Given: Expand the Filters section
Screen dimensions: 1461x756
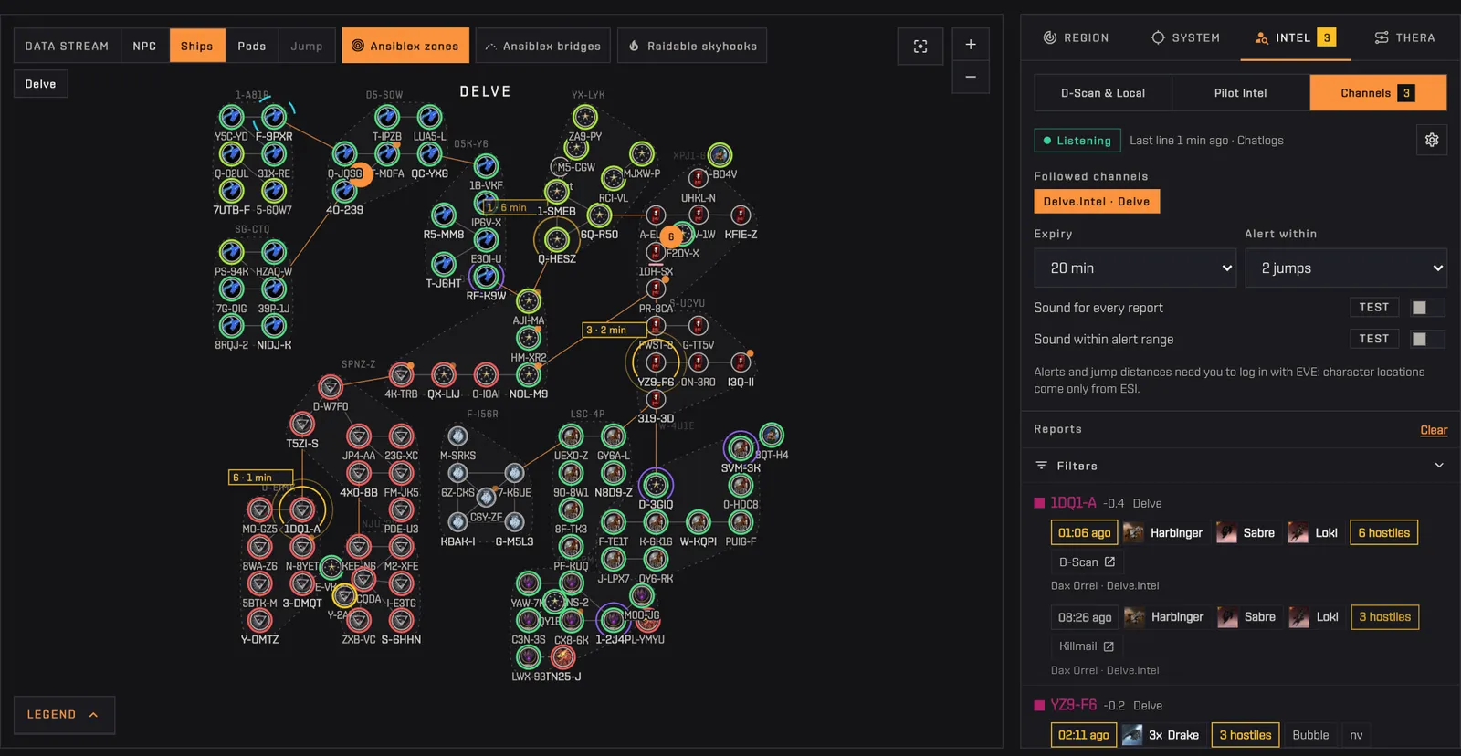Looking at the screenshot, I should coord(1240,466).
